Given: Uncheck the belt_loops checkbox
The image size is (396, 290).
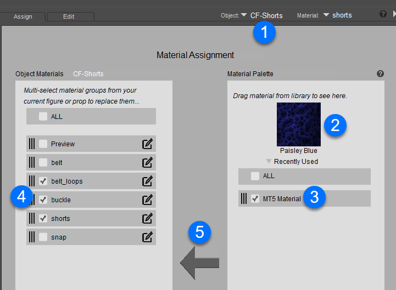Looking at the screenshot, I should tap(43, 181).
